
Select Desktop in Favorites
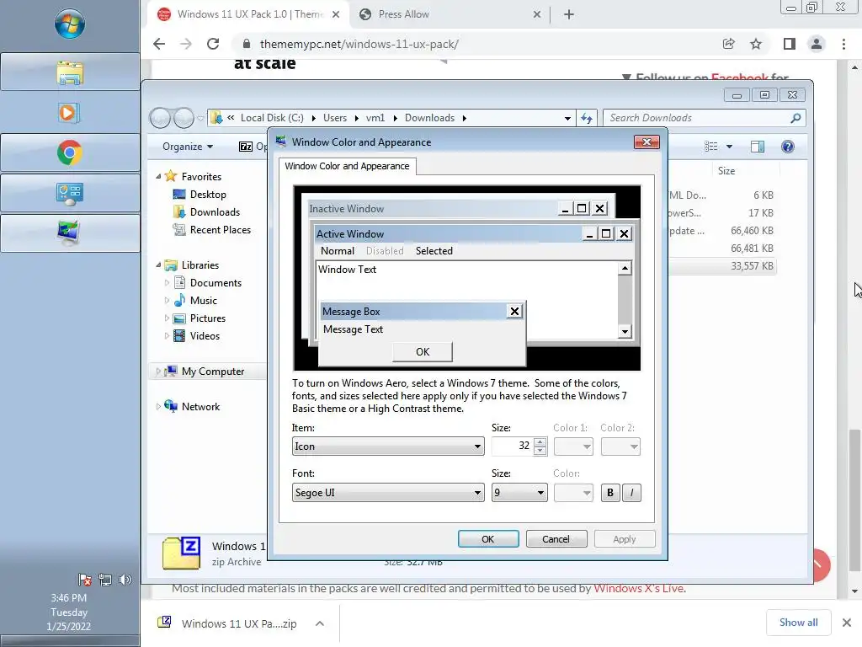(x=208, y=195)
